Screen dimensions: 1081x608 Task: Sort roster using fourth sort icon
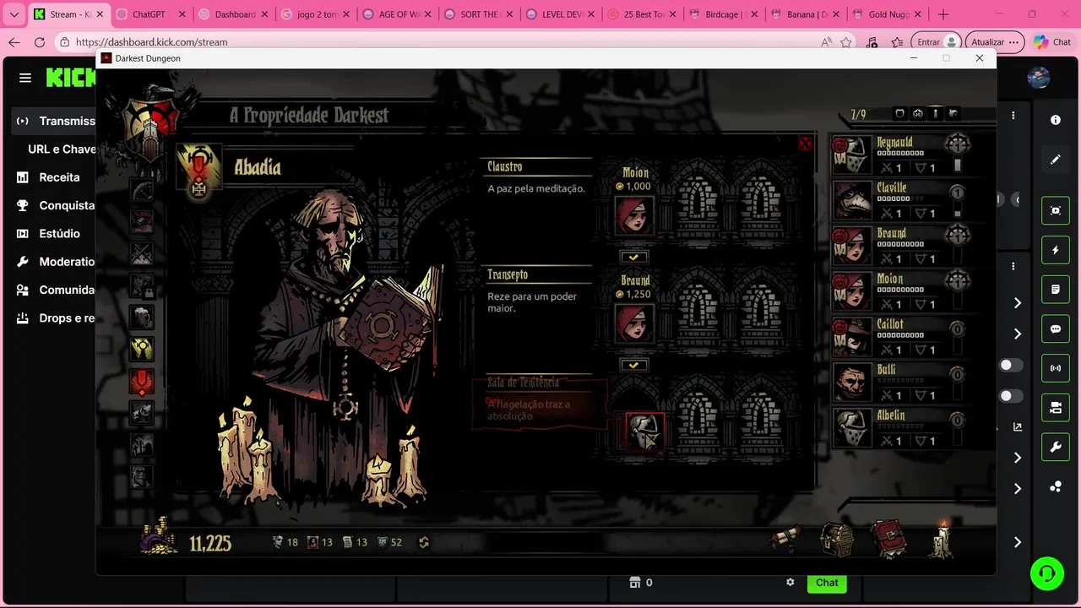pos(953,114)
